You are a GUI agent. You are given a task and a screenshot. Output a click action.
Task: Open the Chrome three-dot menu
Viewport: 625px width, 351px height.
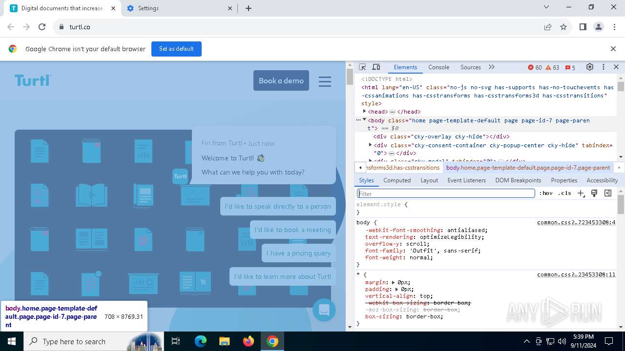click(614, 27)
